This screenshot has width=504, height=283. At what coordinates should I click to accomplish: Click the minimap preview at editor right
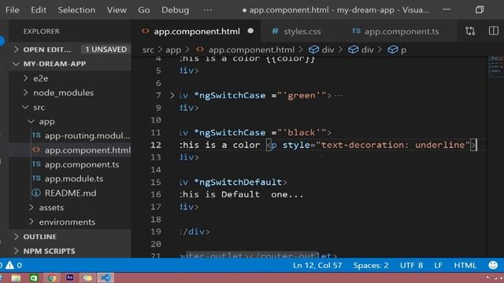(495, 67)
